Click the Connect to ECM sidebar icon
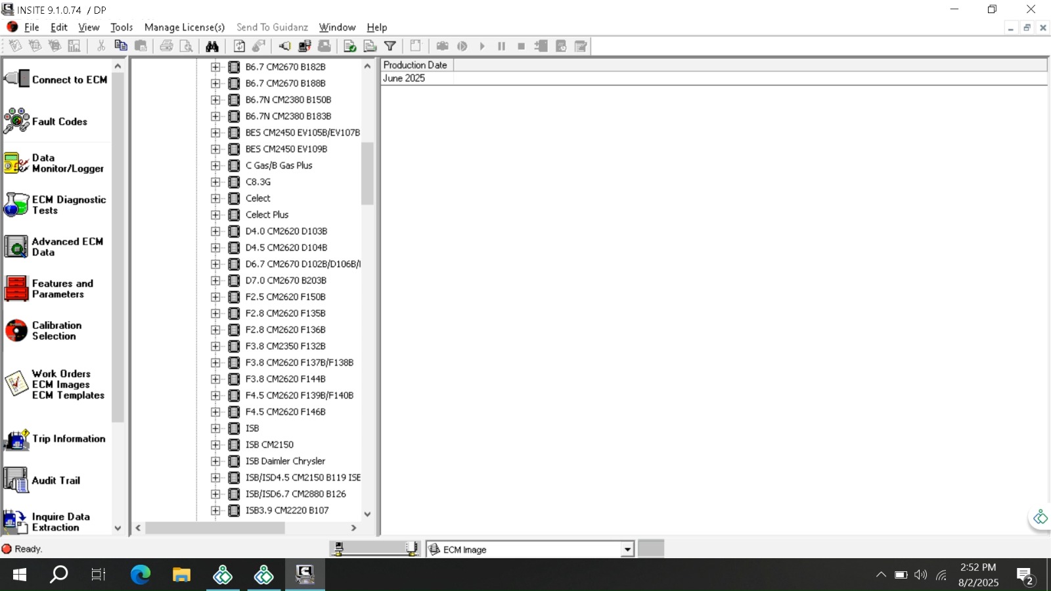 17,79
